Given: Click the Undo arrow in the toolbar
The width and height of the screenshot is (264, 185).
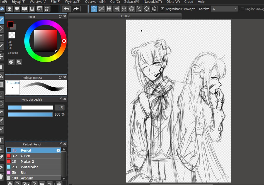Looking at the screenshot, I should click(66, 9).
